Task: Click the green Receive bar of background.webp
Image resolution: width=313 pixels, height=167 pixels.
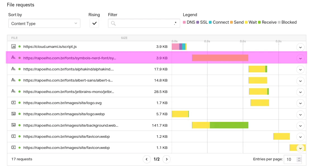Action: [x=229, y=125]
